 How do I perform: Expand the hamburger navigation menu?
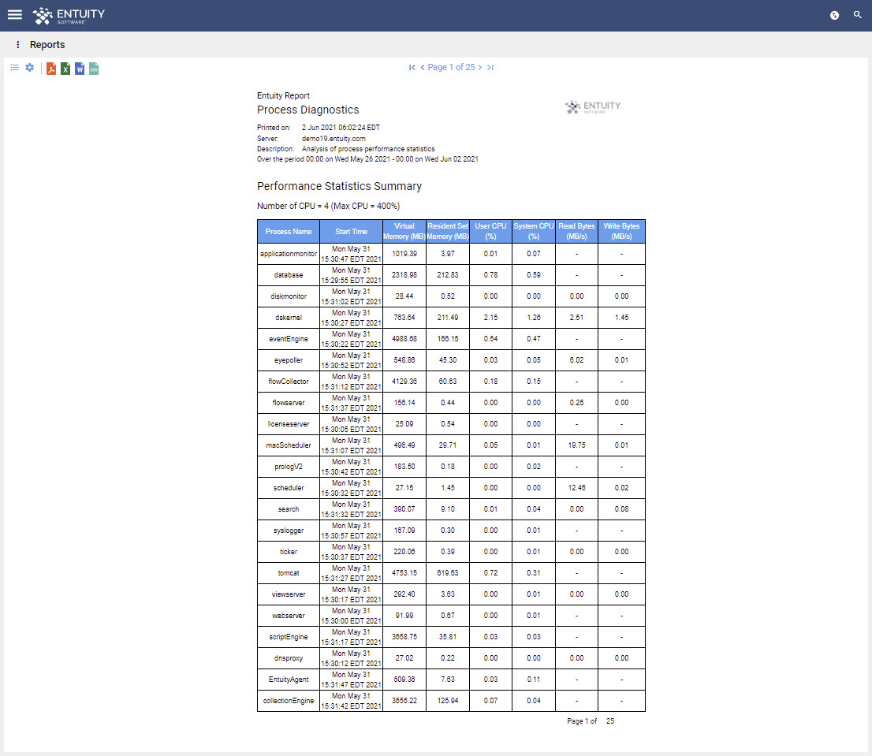(x=14, y=14)
